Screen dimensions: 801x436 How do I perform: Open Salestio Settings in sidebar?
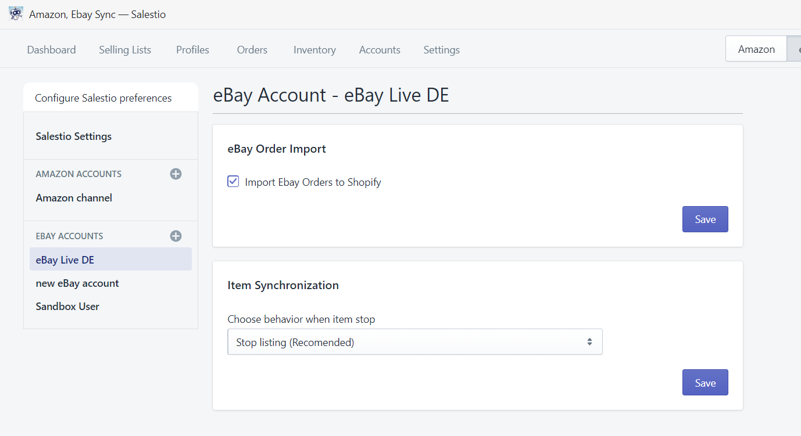(74, 136)
